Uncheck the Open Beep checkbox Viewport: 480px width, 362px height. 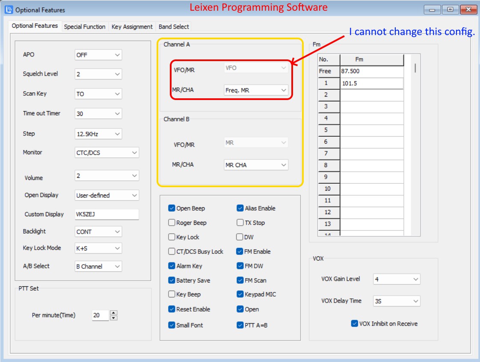pos(172,208)
